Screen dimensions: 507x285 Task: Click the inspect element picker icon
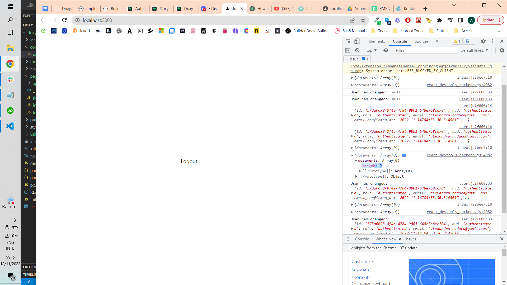(x=348, y=41)
